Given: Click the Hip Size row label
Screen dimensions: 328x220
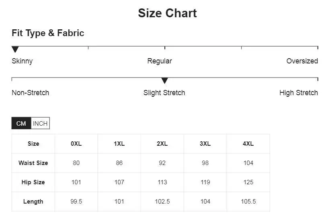Looking at the screenshot, I should click(33, 182).
